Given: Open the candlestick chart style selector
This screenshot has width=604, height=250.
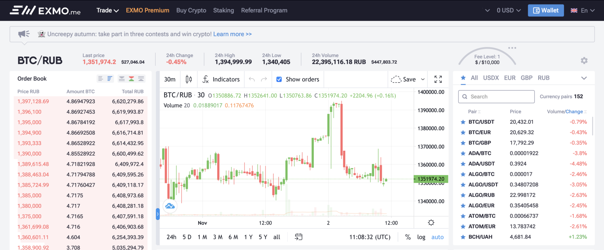Looking at the screenshot, I should [189, 79].
